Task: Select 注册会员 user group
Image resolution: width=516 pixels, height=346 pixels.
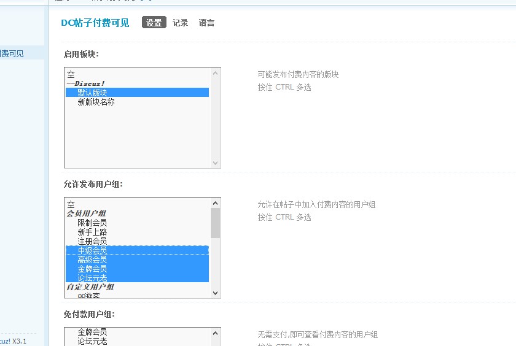Action: (137, 241)
